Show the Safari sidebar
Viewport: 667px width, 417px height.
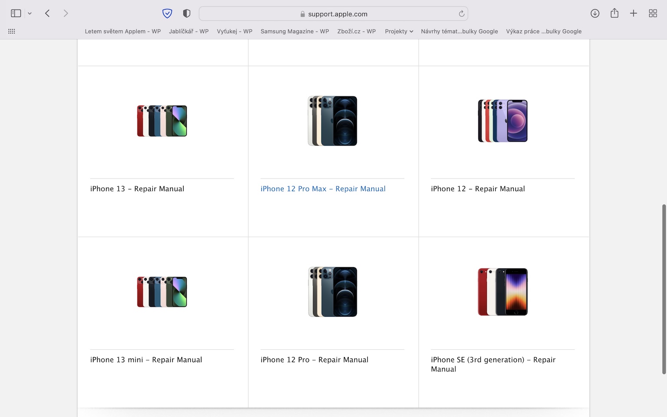[16, 13]
